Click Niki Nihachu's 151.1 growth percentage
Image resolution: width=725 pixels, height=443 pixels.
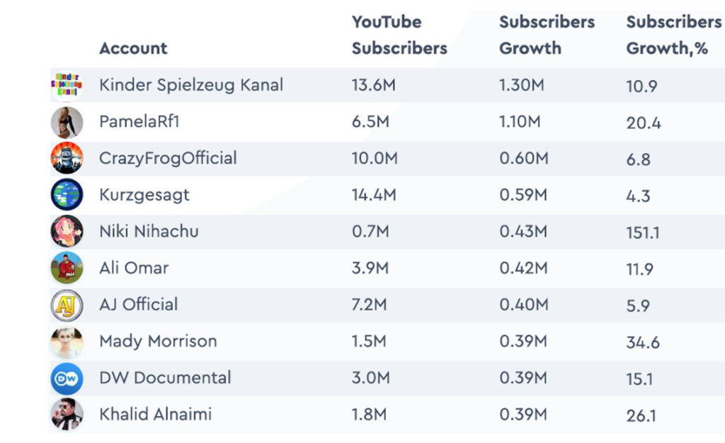(x=643, y=232)
